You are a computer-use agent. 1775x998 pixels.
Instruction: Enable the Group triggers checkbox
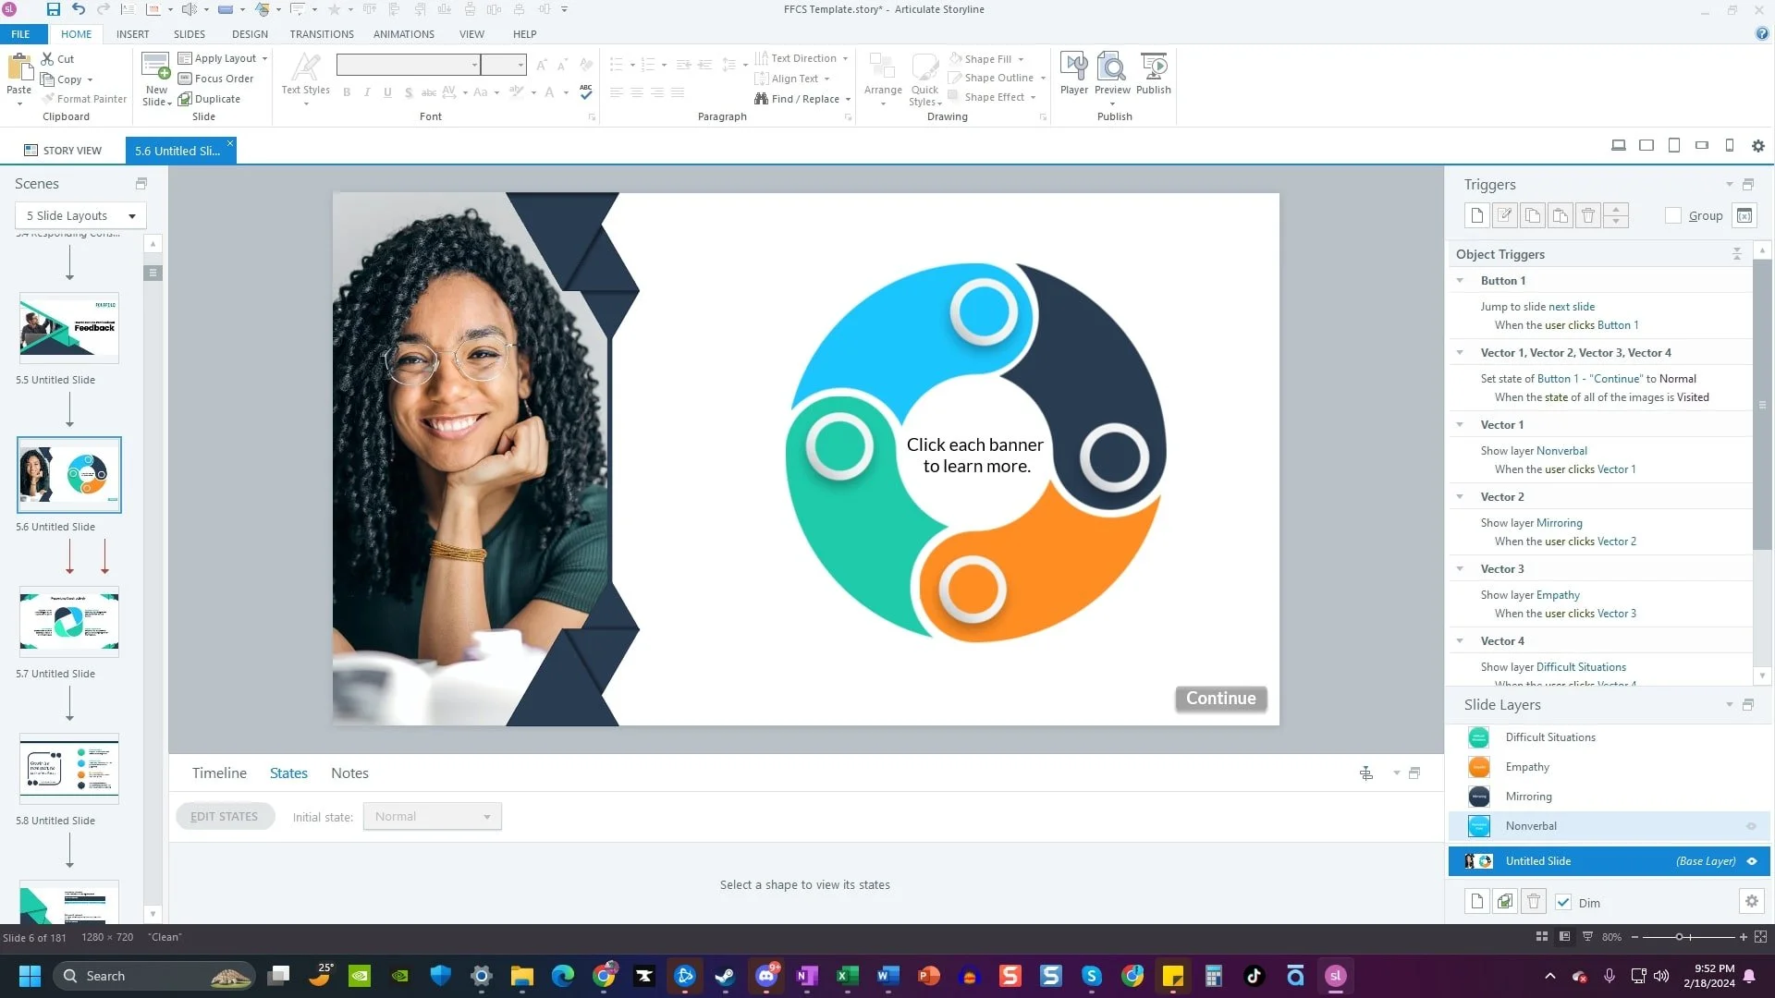click(1673, 215)
